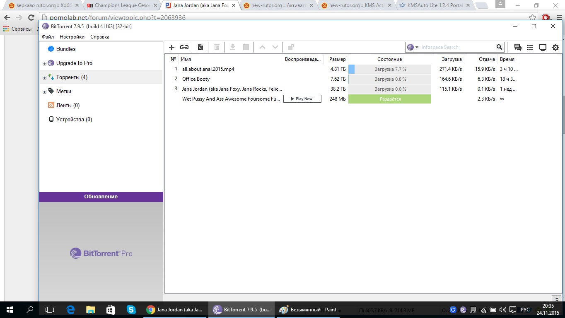
Task: Add a torrent with the plus icon
Action: (172, 47)
